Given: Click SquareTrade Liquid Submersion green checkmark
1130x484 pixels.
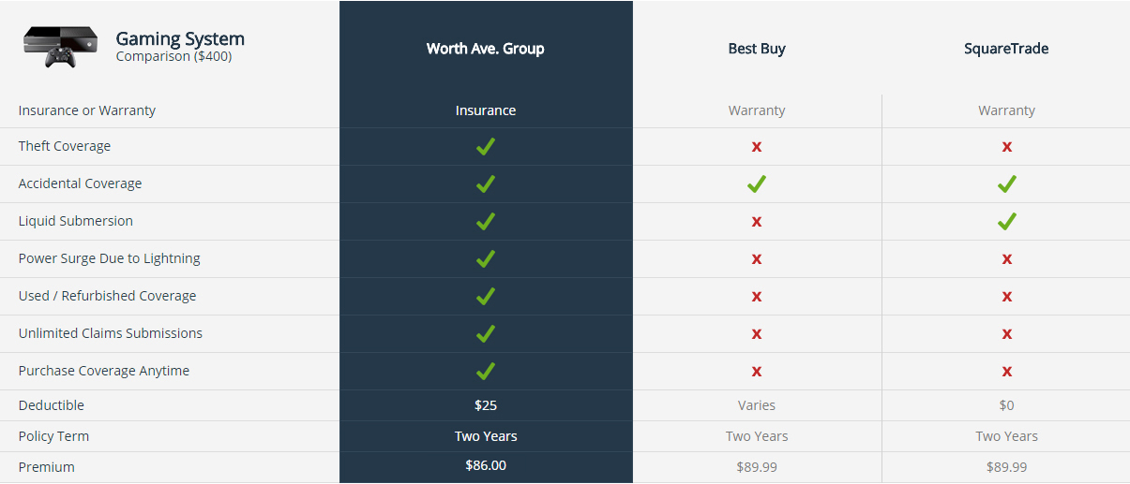Looking at the screenshot, I should [1006, 222].
